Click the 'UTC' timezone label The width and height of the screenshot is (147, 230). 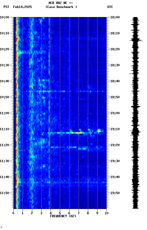click(x=110, y=7)
